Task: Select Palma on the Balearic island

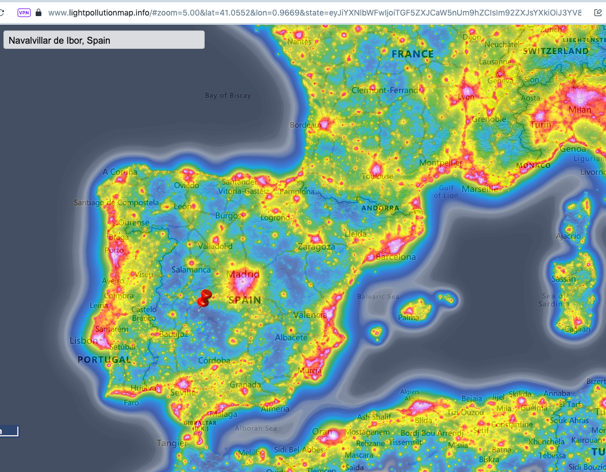Action: (x=408, y=317)
